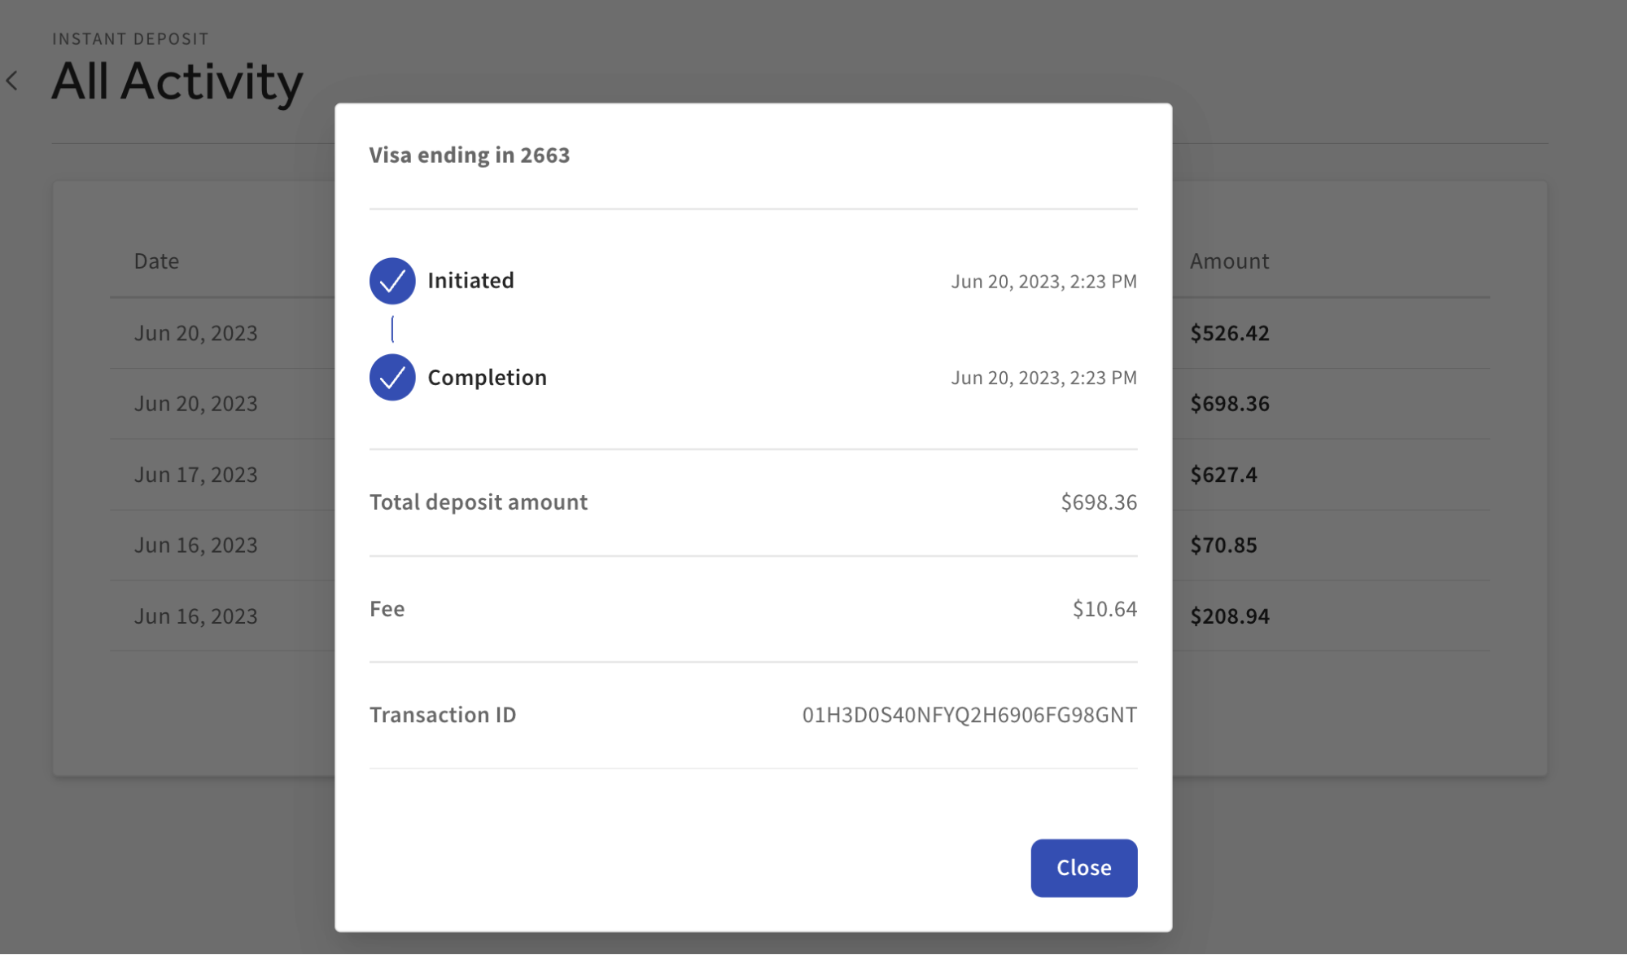Click the All Activity page title
The image size is (1627, 955).
click(x=177, y=81)
